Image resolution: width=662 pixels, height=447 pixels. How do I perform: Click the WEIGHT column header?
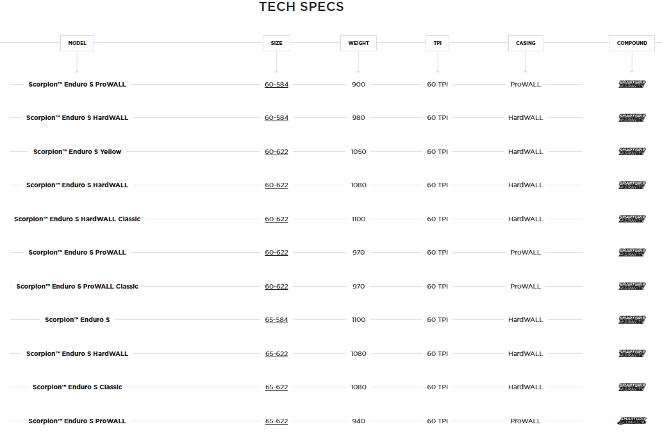(x=358, y=43)
